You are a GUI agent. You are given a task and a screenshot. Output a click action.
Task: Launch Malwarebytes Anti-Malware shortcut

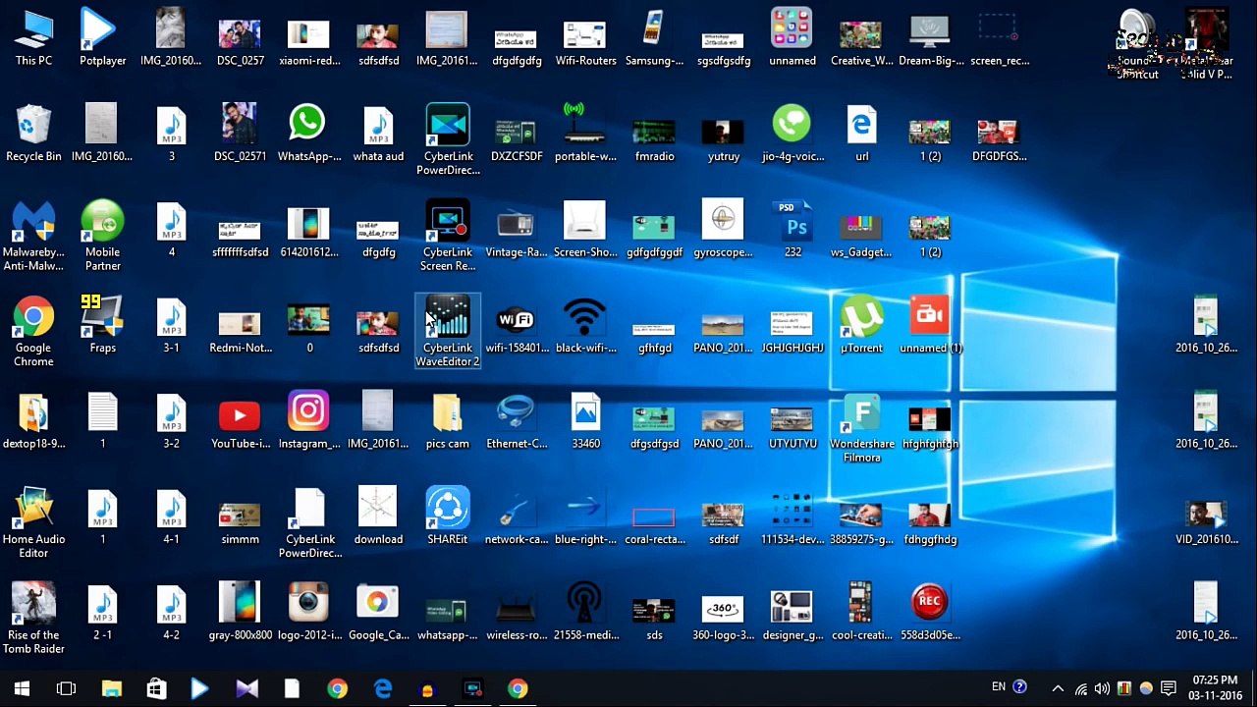(x=33, y=236)
